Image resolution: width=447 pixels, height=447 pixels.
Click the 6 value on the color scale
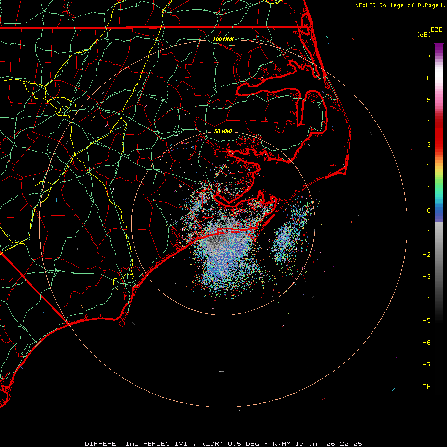(x=429, y=78)
